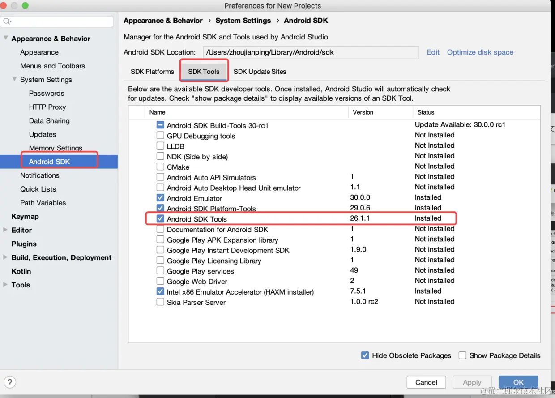Click version 26.1.1 of Android SDK Tools

tap(360, 218)
